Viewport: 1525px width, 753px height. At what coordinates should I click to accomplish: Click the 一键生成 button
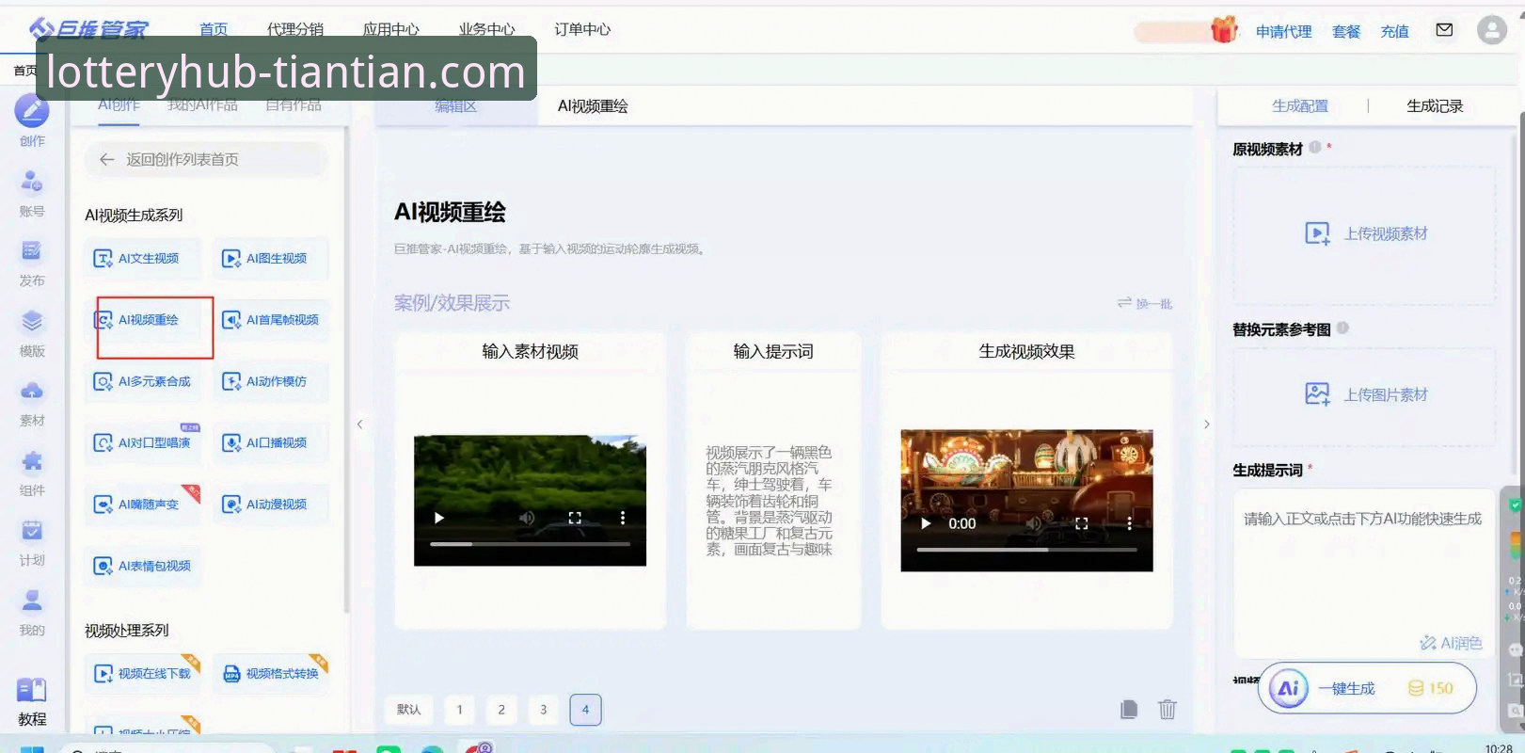(x=1366, y=688)
